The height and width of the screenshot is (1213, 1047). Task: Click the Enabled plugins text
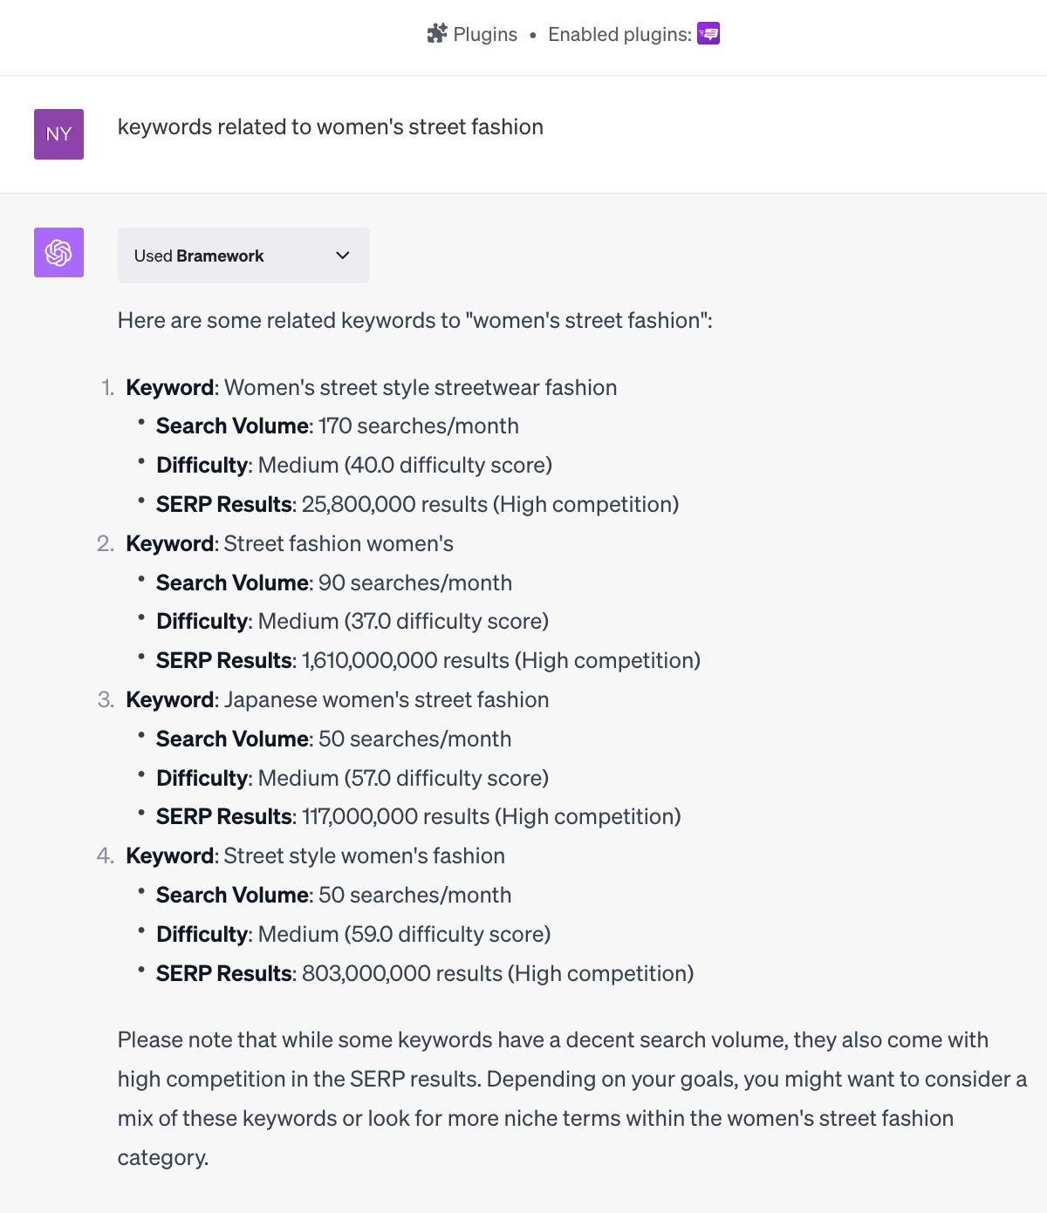pyautogui.click(x=619, y=34)
